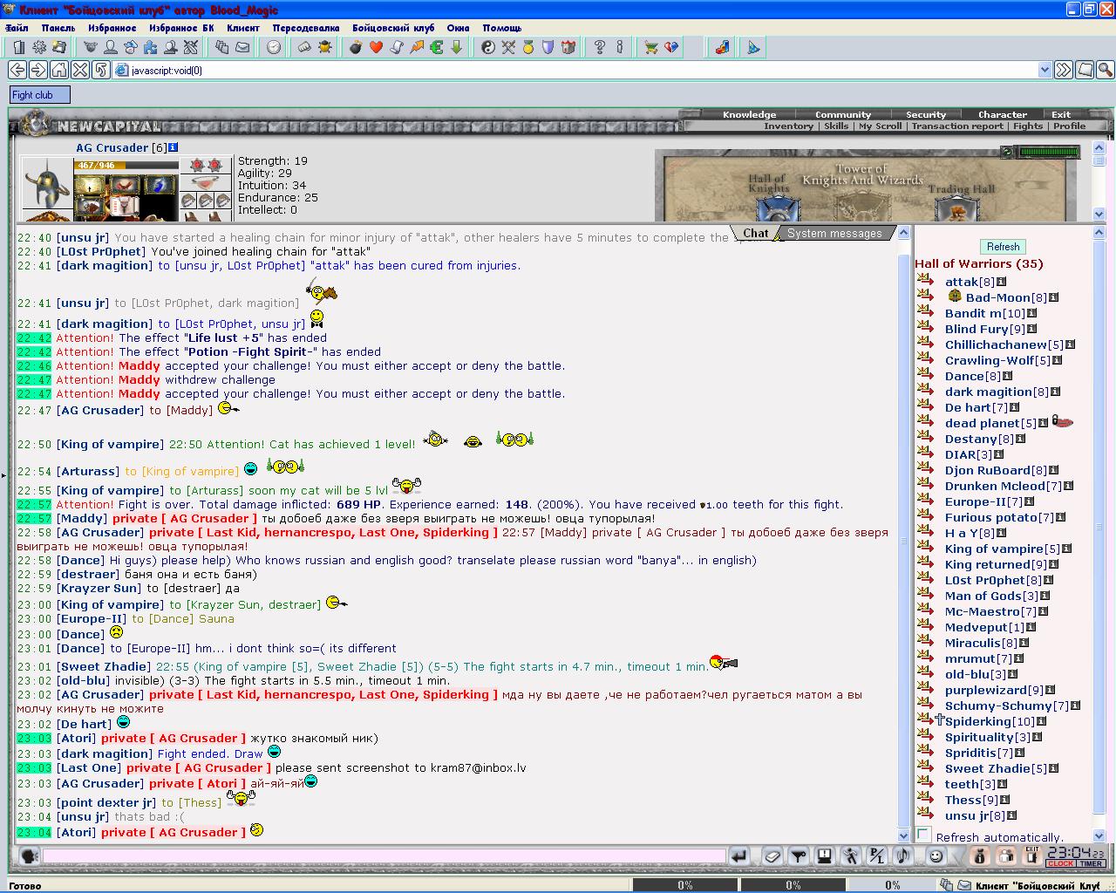The width and height of the screenshot is (1116, 893).
Task: Click the exit door icon by the clock
Action: [x=1031, y=856]
